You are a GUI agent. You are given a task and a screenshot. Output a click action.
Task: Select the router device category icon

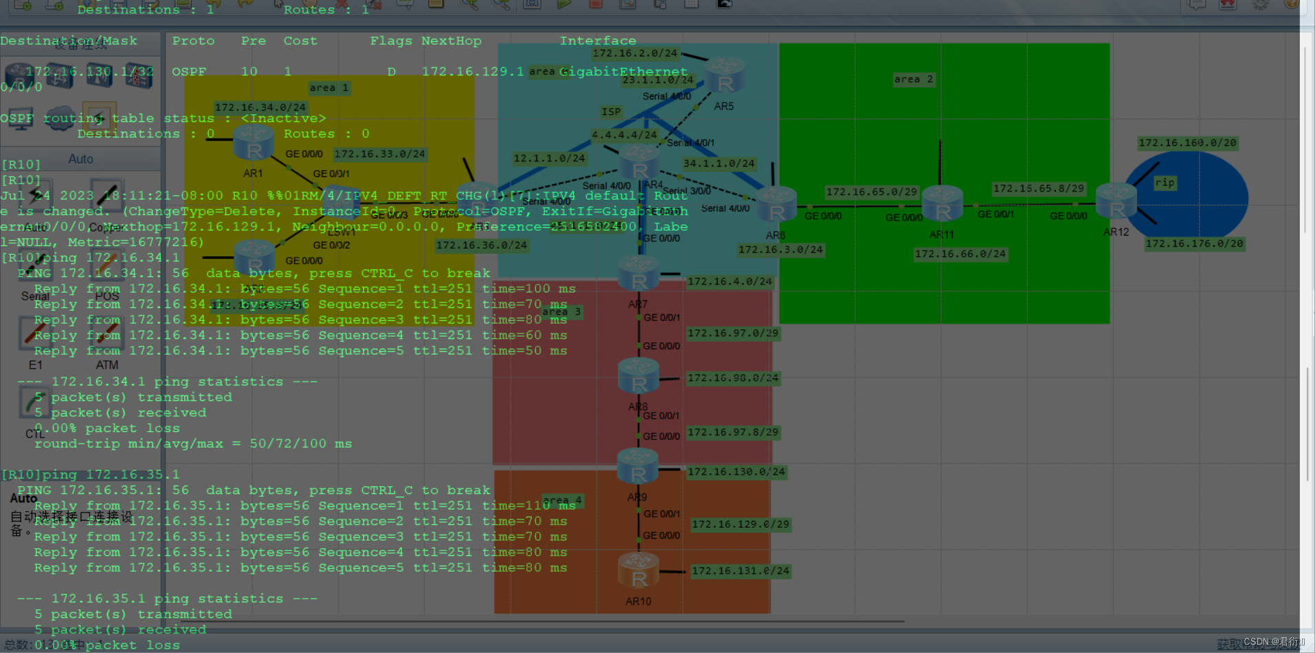coord(19,75)
